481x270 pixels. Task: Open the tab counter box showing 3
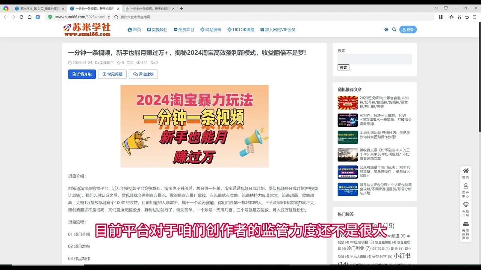(436, 8)
